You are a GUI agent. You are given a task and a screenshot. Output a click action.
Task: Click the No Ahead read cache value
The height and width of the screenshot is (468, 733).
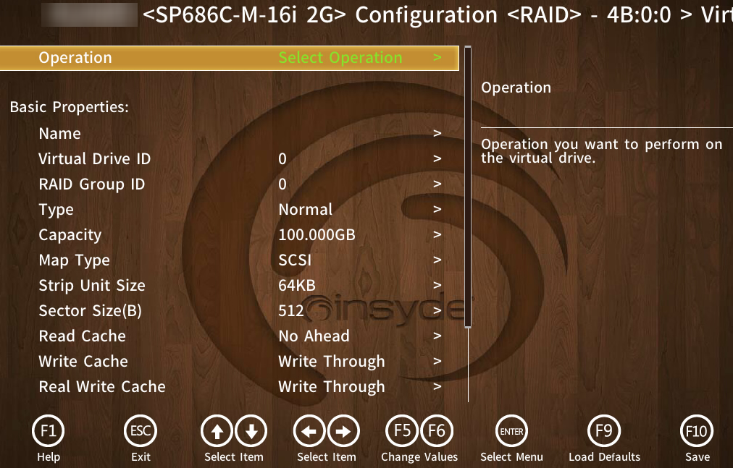(314, 336)
